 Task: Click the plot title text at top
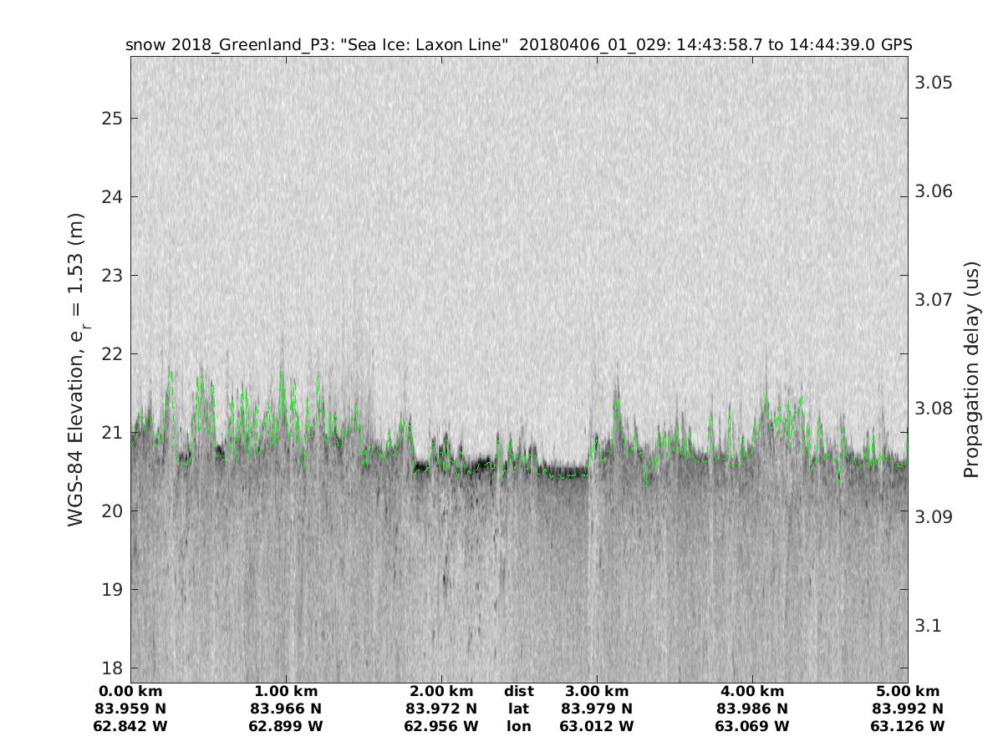tap(518, 44)
